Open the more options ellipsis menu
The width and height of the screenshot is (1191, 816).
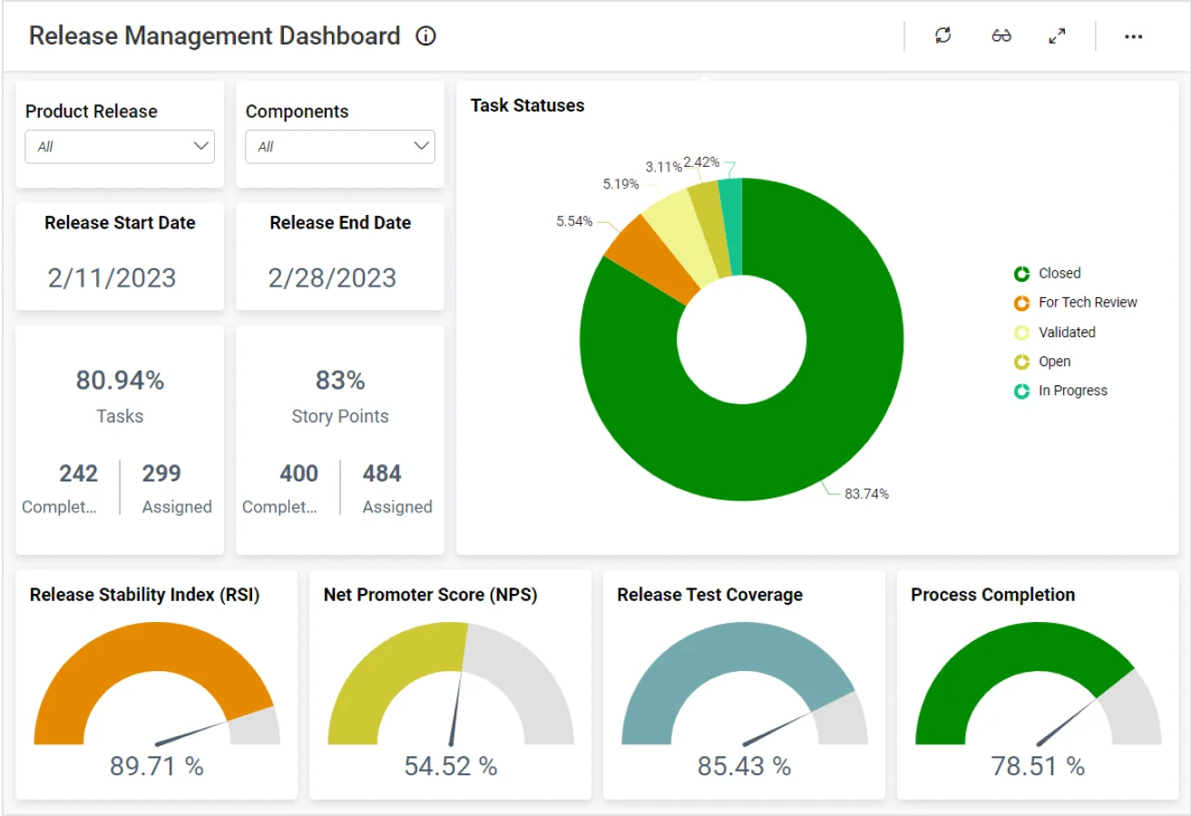[1133, 36]
